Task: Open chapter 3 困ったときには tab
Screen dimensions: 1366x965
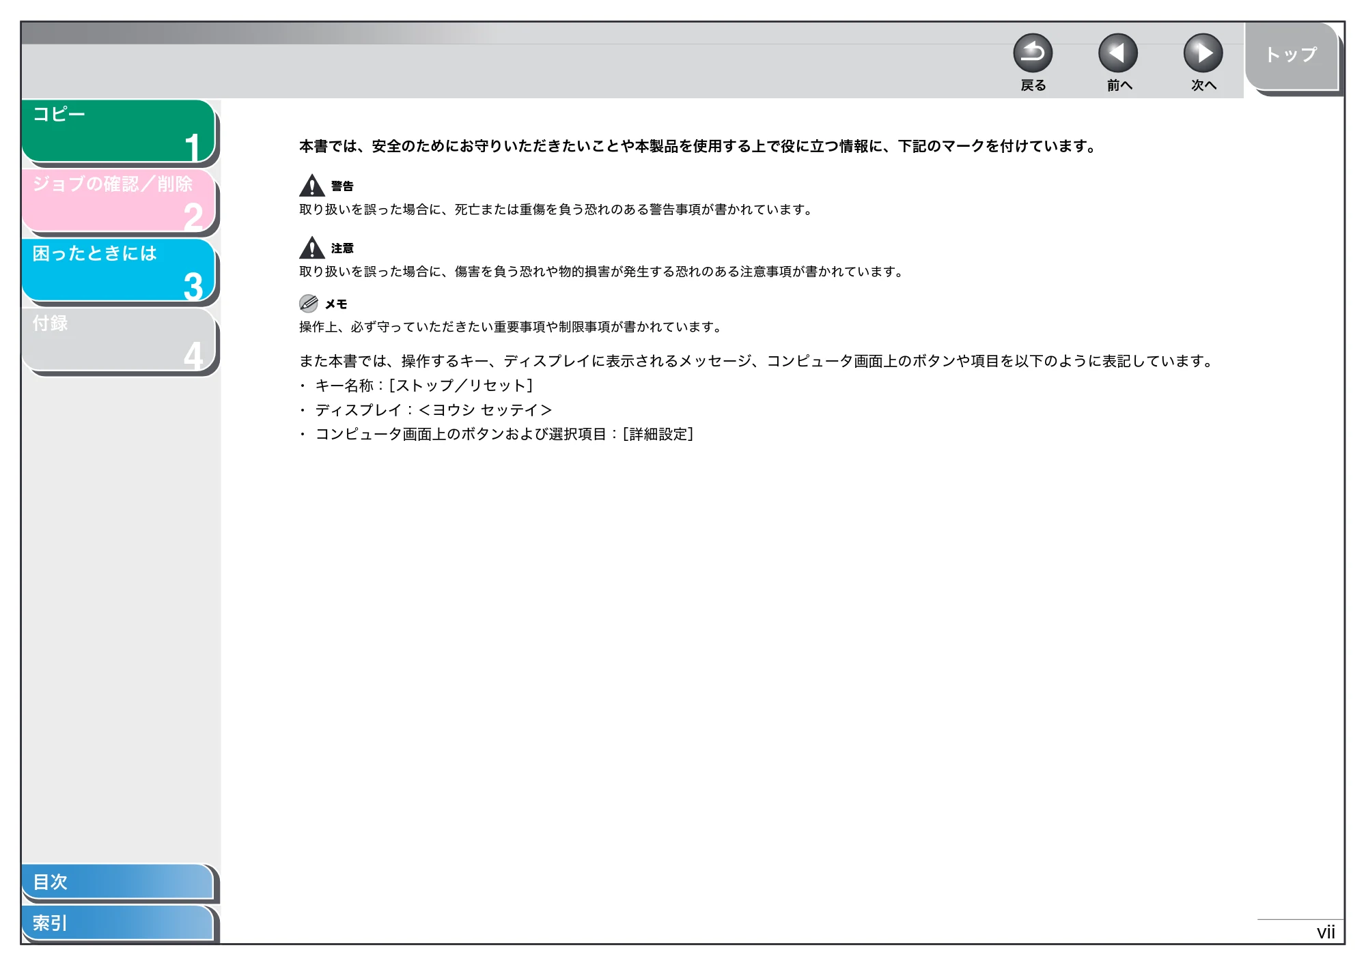Action: 119,270
